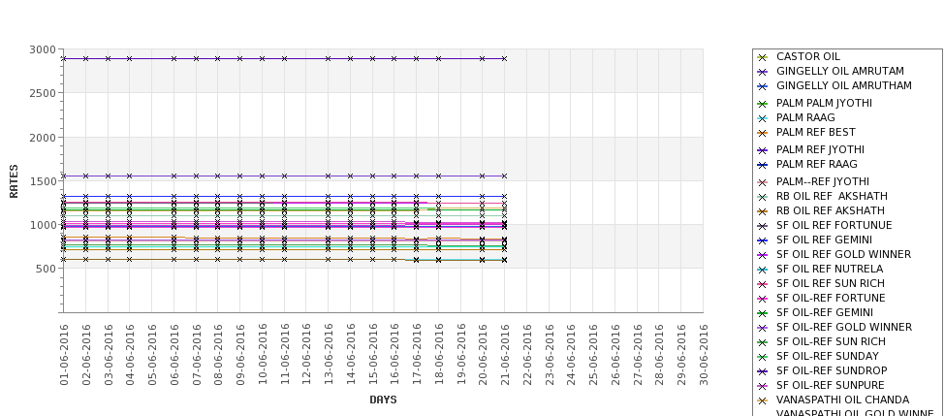The height and width of the screenshot is (416, 945).
Task: Click topmost line's data point at 02-06-2016
Action: tap(85, 58)
